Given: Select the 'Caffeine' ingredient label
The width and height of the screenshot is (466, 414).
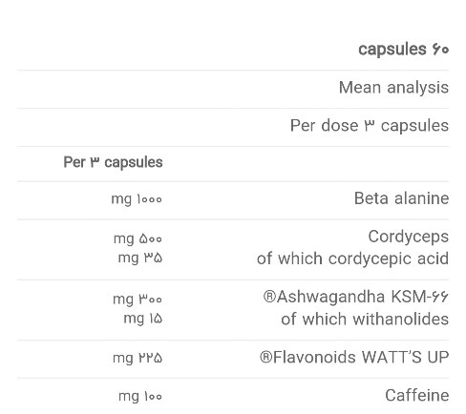Looking at the screenshot, I should (417, 396).
